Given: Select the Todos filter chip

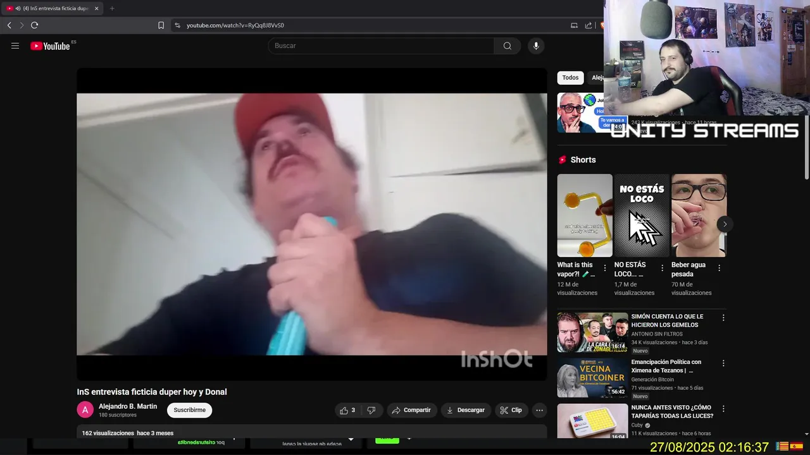Looking at the screenshot, I should 570,78.
